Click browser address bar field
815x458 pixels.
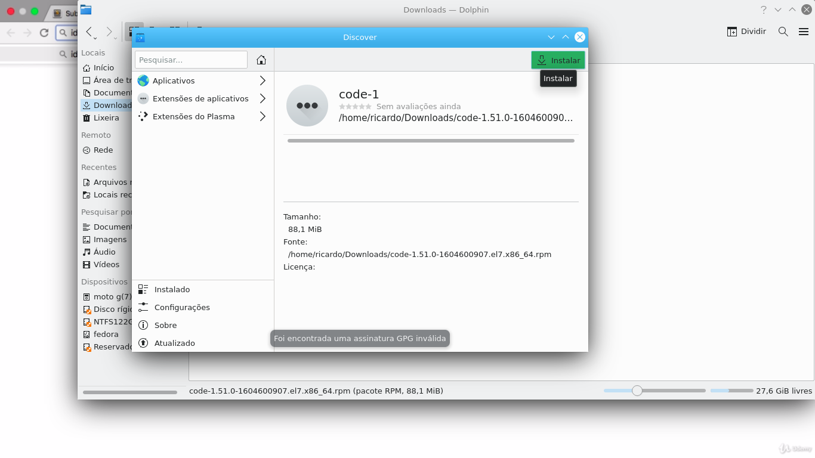tap(67, 33)
